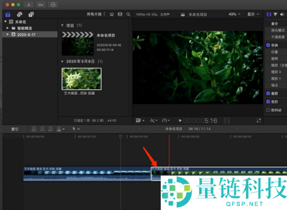Show the libraries sidebar clapper icon
Image resolution: width=287 pixels, height=210 pixels.
(x=8, y=14)
